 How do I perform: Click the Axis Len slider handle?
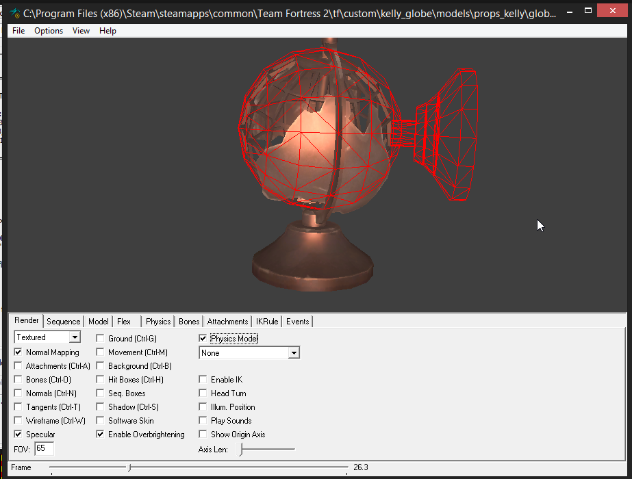point(240,450)
